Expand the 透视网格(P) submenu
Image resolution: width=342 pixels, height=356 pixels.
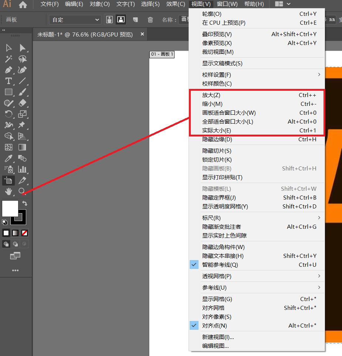point(257,276)
